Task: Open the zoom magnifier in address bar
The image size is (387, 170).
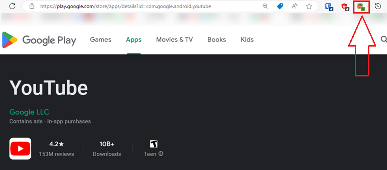Action: (x=265, y=6)
